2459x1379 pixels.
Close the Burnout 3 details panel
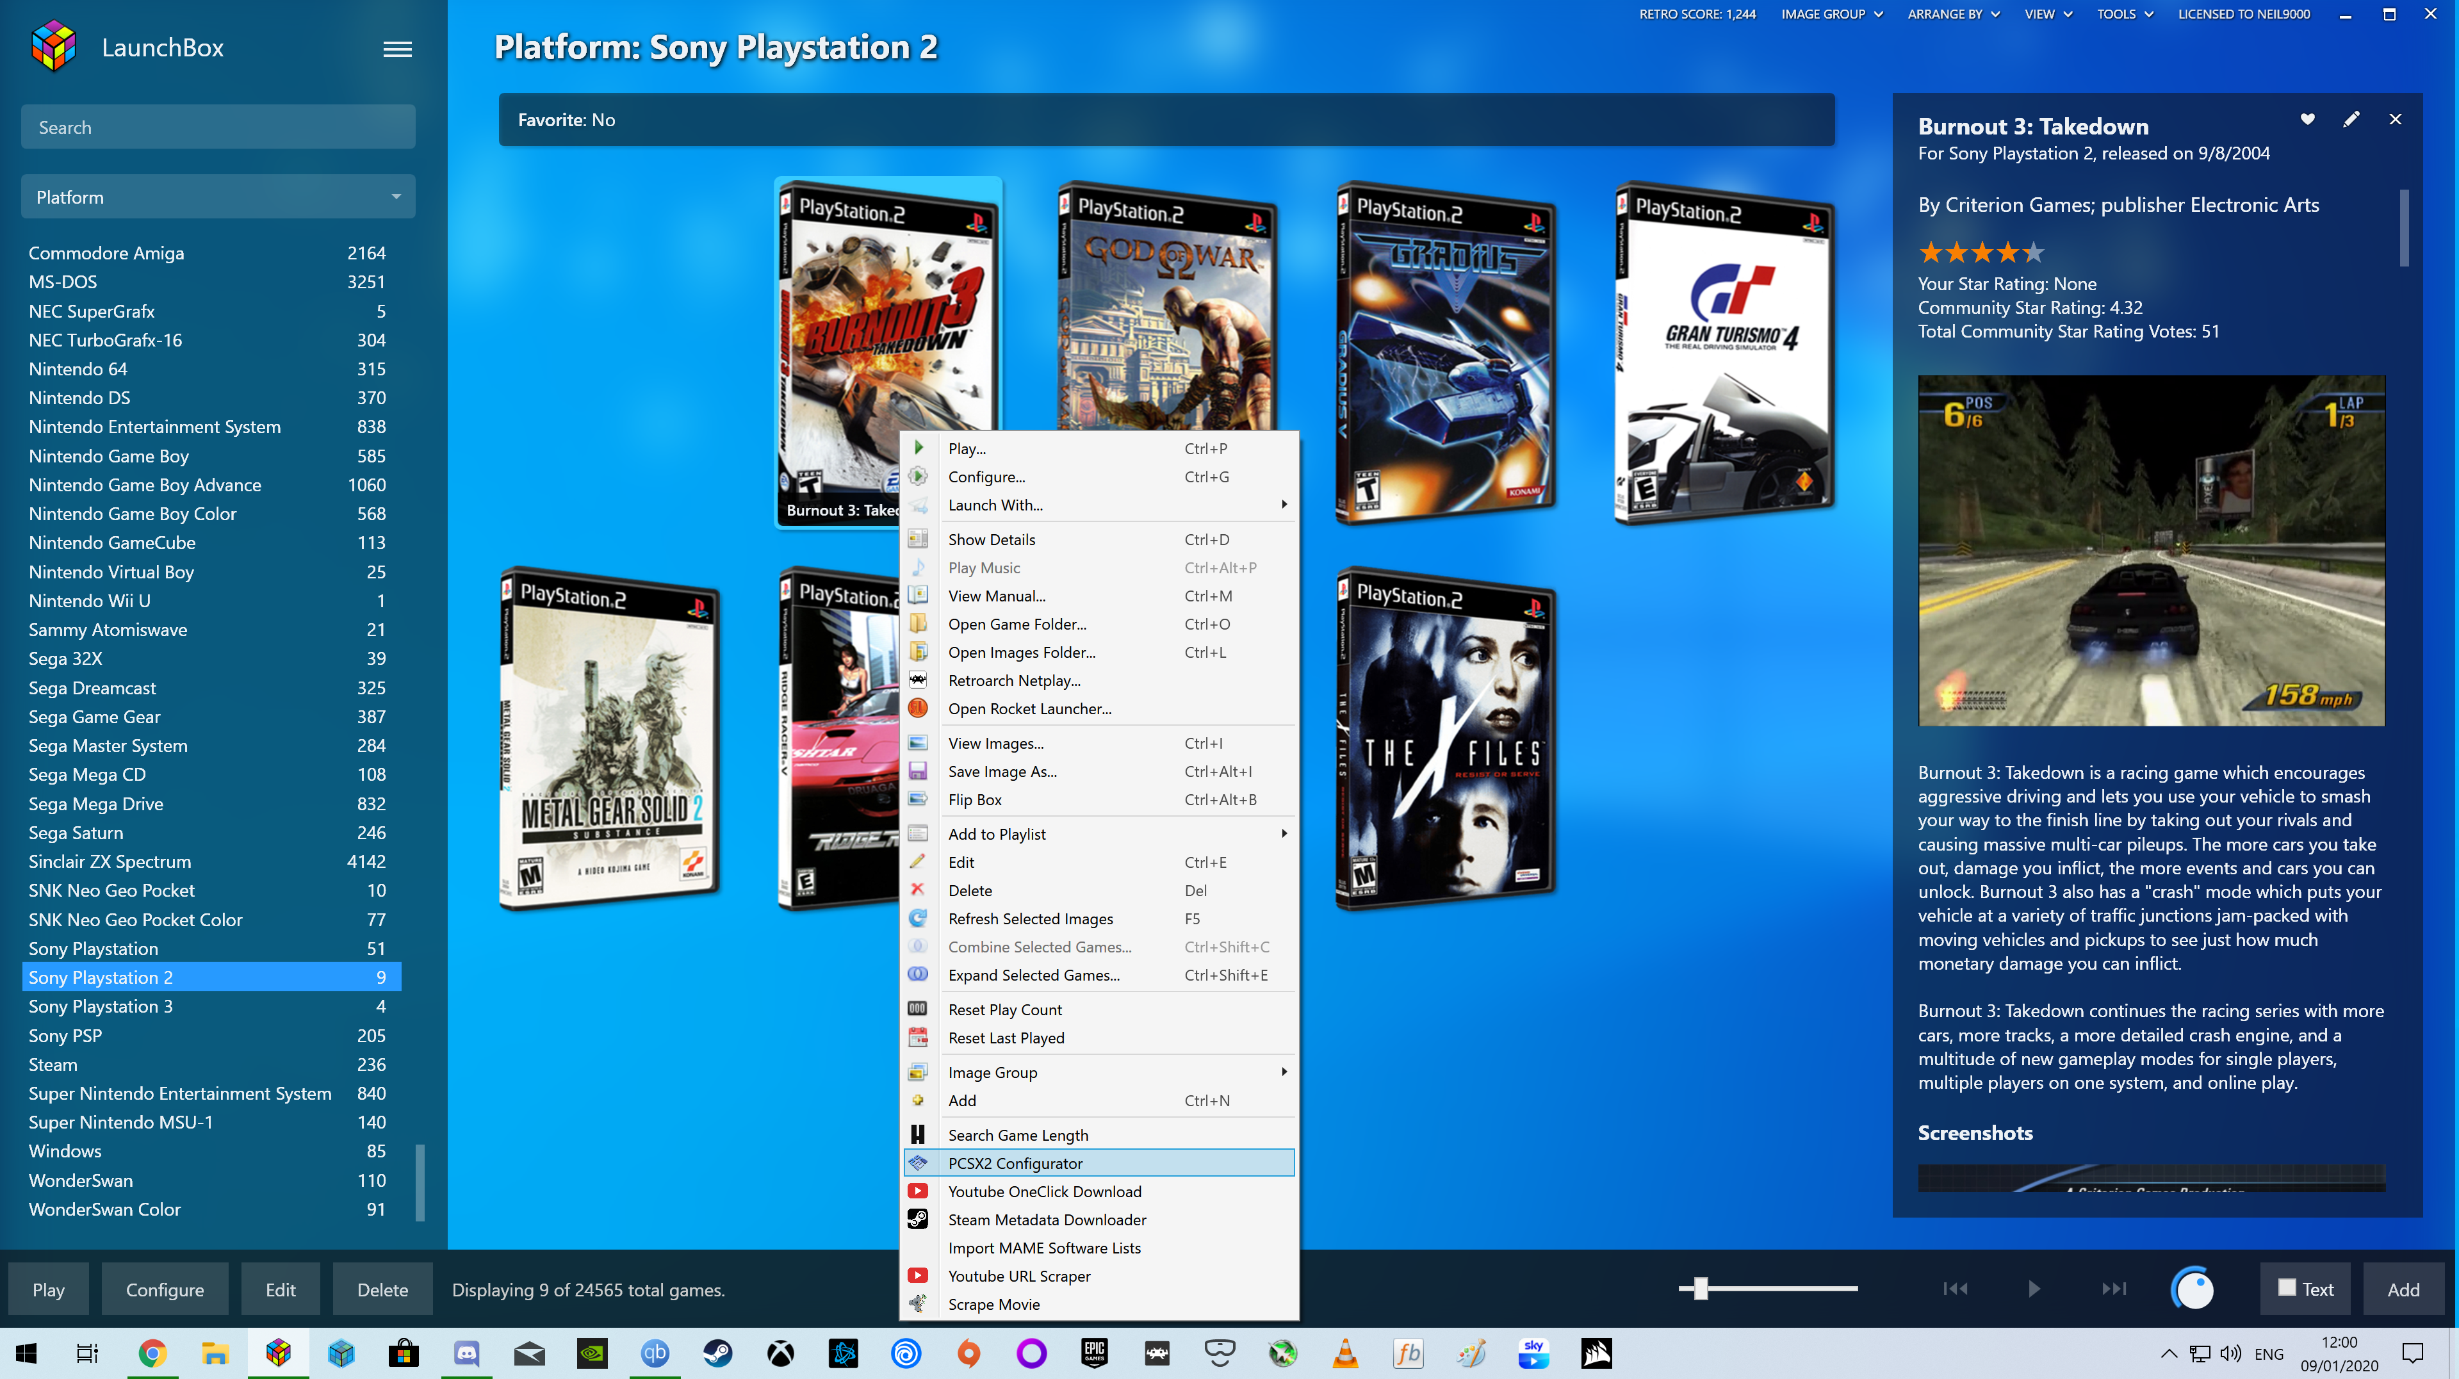(x=2395, y=119)
